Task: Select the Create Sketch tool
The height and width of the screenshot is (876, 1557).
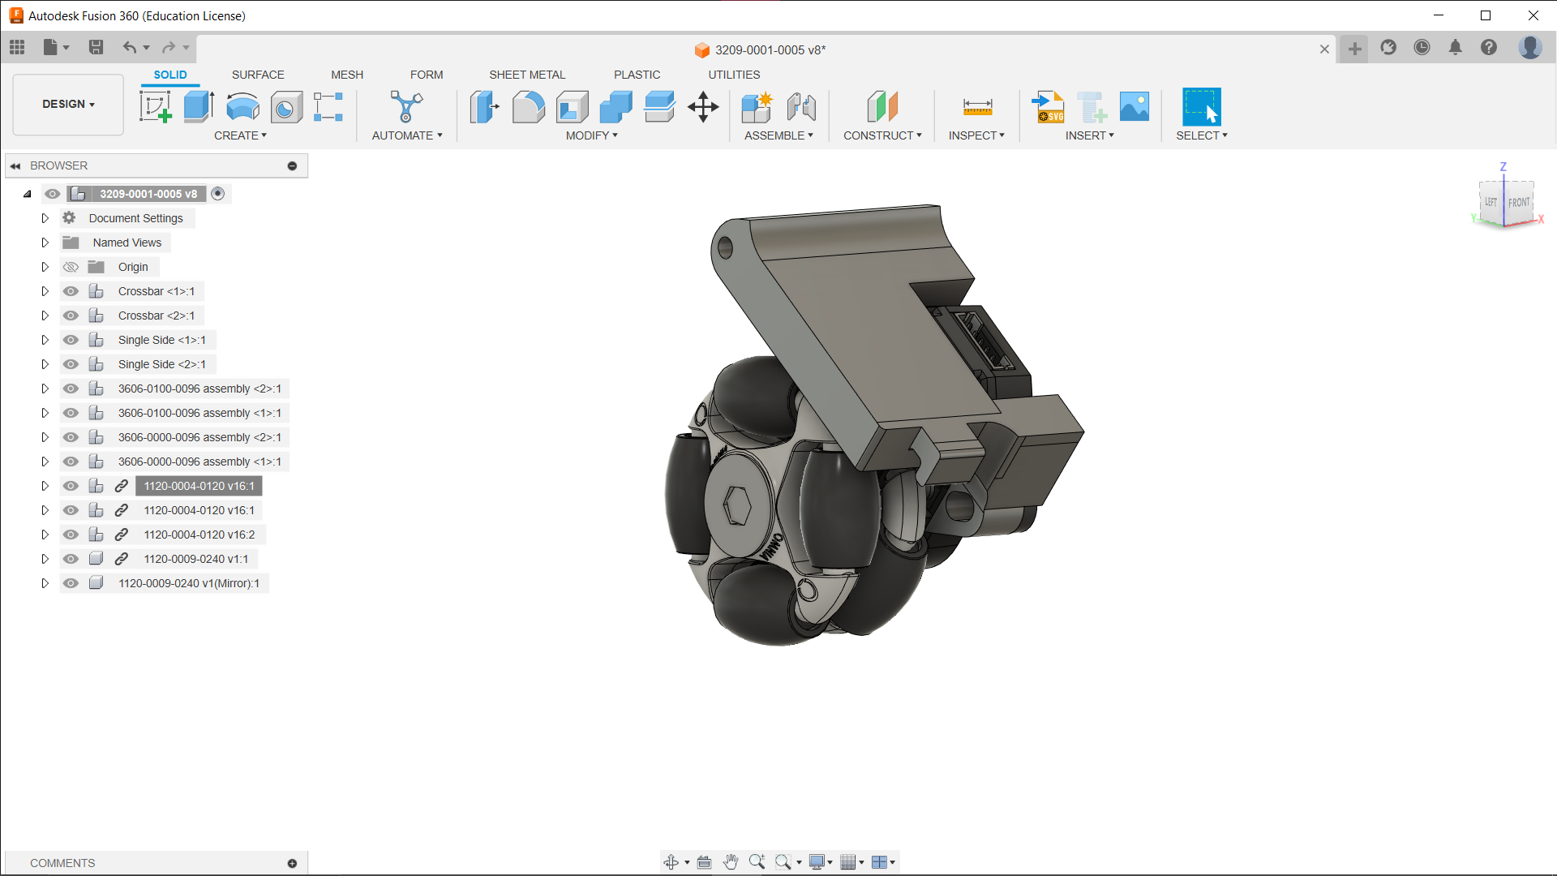Action: tap(155, 106)
